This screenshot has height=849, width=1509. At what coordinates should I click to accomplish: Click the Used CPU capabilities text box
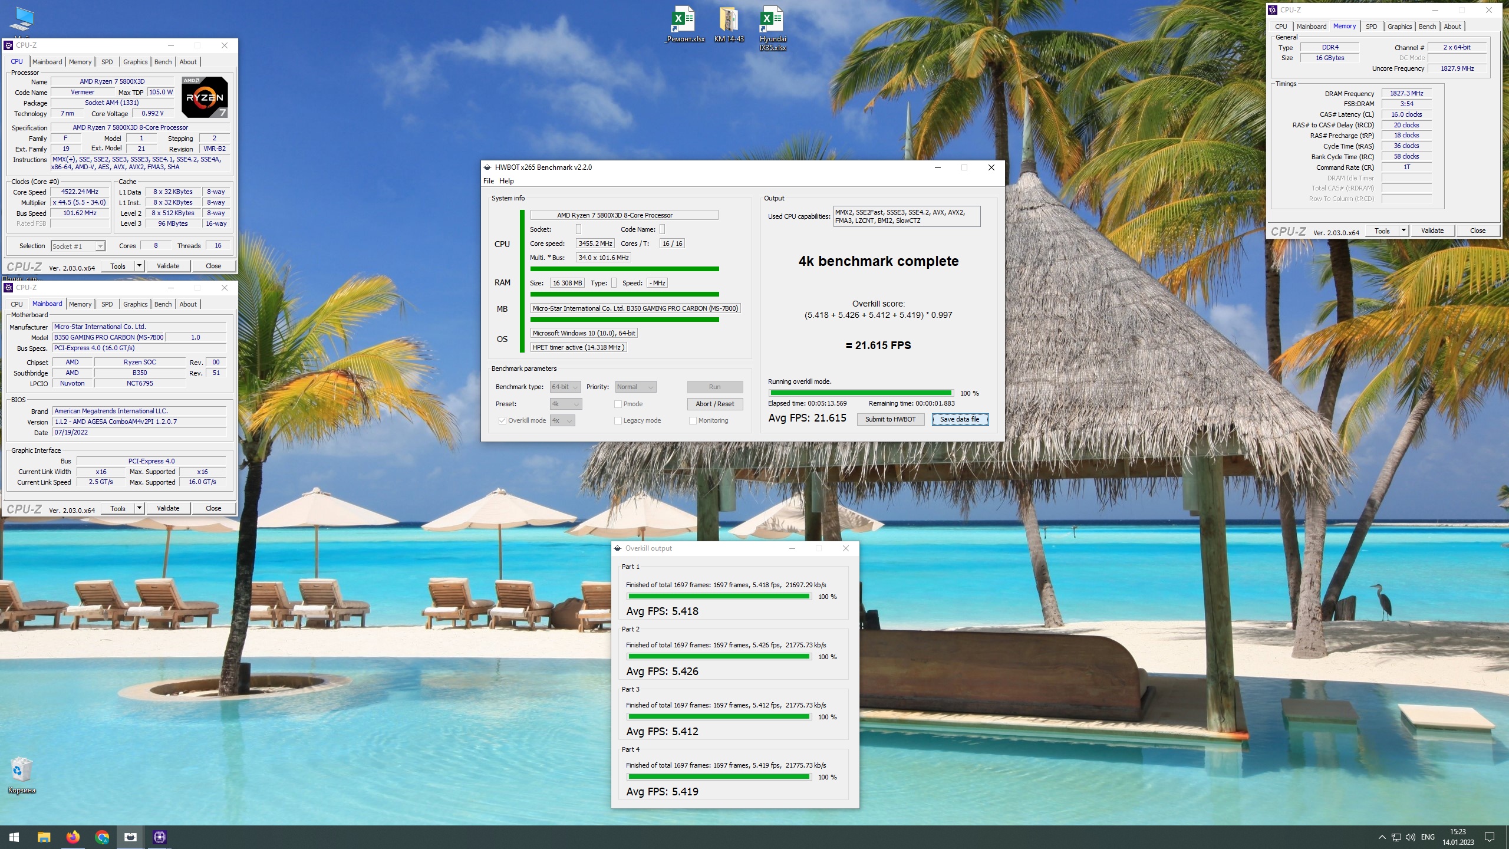coord(907,216)
